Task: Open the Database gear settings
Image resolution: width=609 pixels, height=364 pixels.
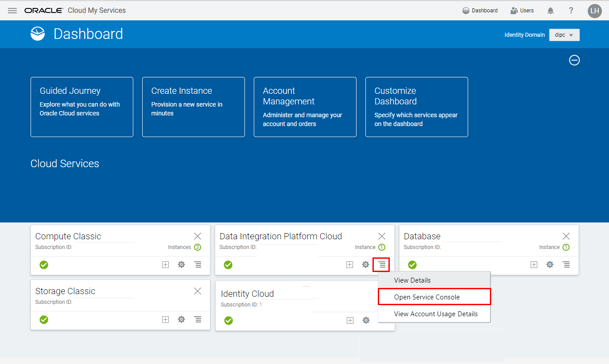Action: (x=550, y=265)
